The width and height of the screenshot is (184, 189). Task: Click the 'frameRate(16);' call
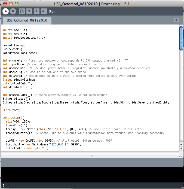click(17, 125)
